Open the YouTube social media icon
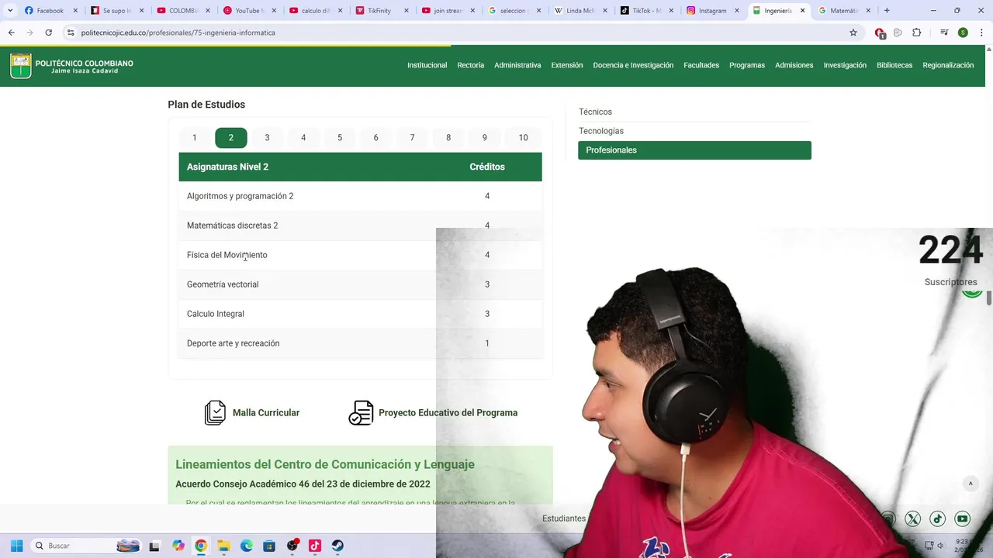Viewport: 993px width, 558px height. coord(963,518)
